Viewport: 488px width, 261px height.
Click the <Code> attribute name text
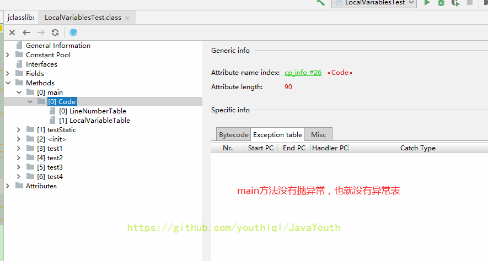click(340, 73)
